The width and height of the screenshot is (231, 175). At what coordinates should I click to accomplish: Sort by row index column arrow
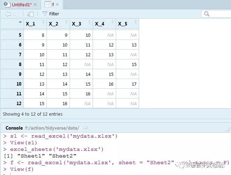20,22
